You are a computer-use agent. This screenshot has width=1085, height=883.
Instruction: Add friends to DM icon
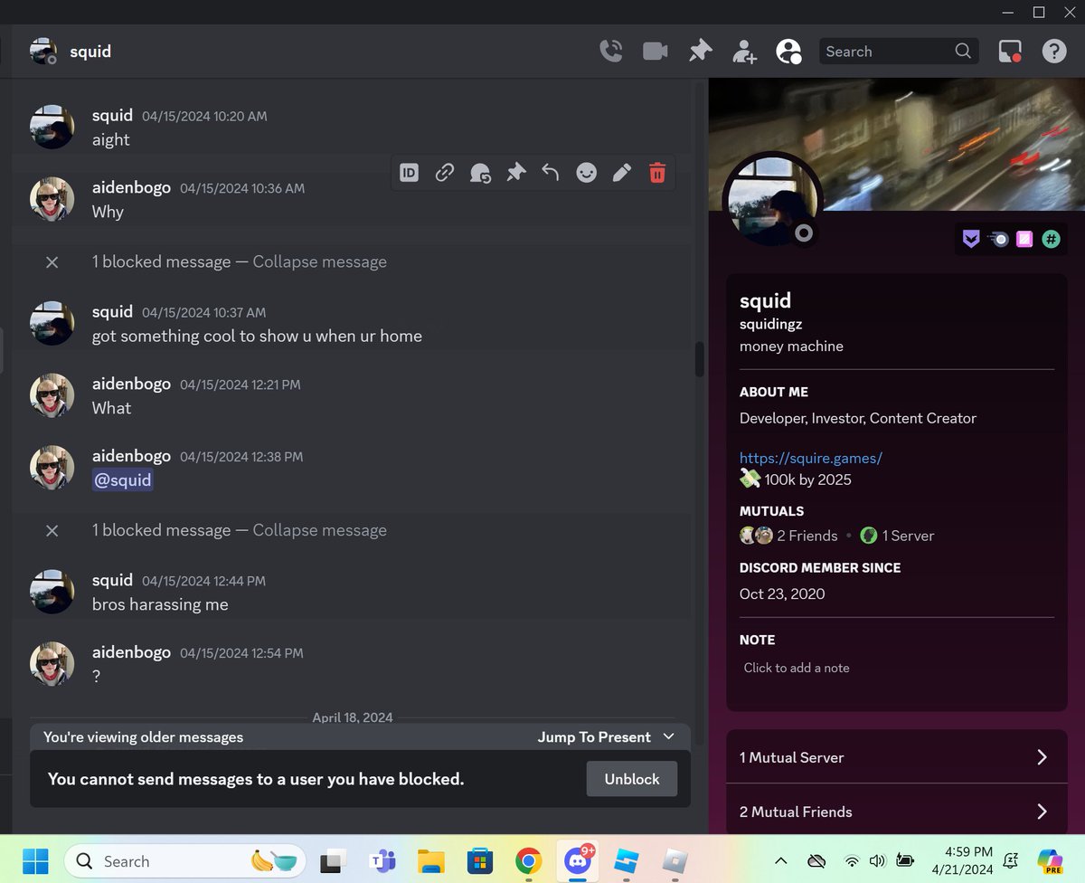click(744, 52)
